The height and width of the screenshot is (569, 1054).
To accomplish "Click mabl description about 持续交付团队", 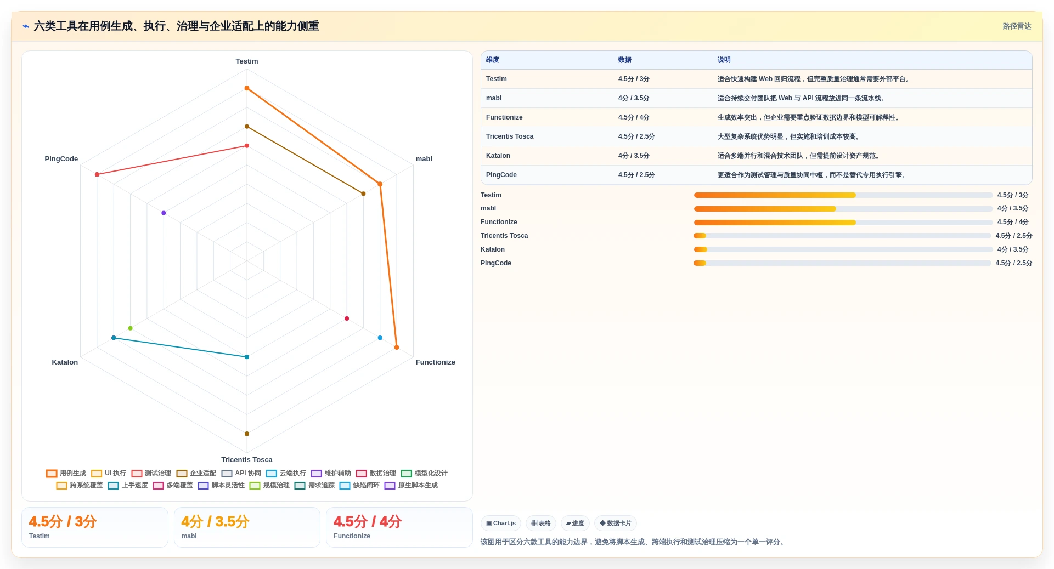I will (x=801, y=98).
